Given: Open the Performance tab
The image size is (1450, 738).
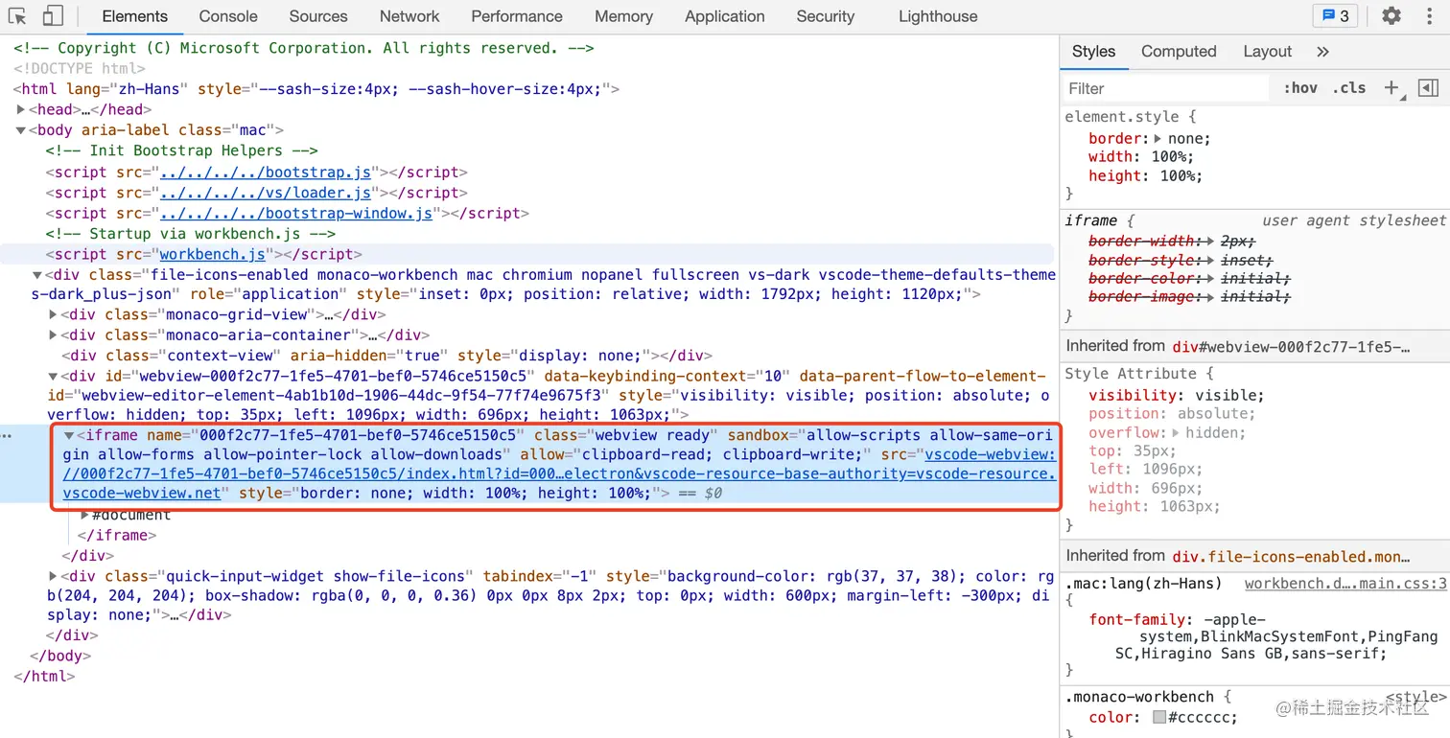Looking at the screenshot, I should tap(517, 16).
